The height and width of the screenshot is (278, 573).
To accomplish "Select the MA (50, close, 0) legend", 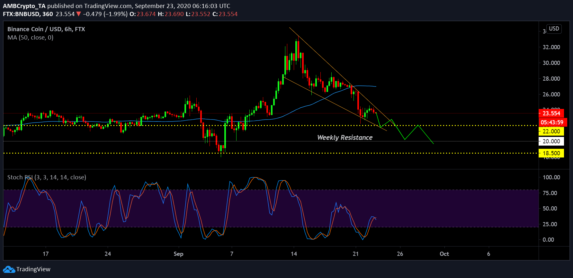I will 30,38.
